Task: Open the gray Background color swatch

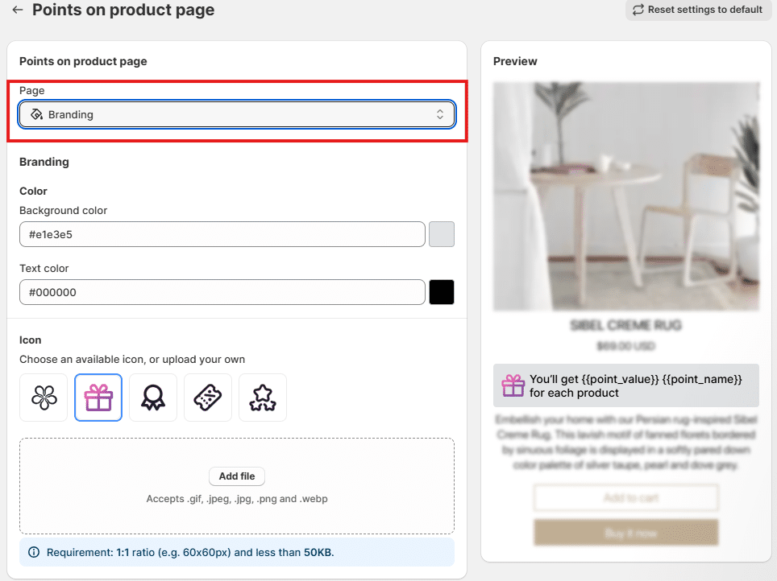Action: 442,234
